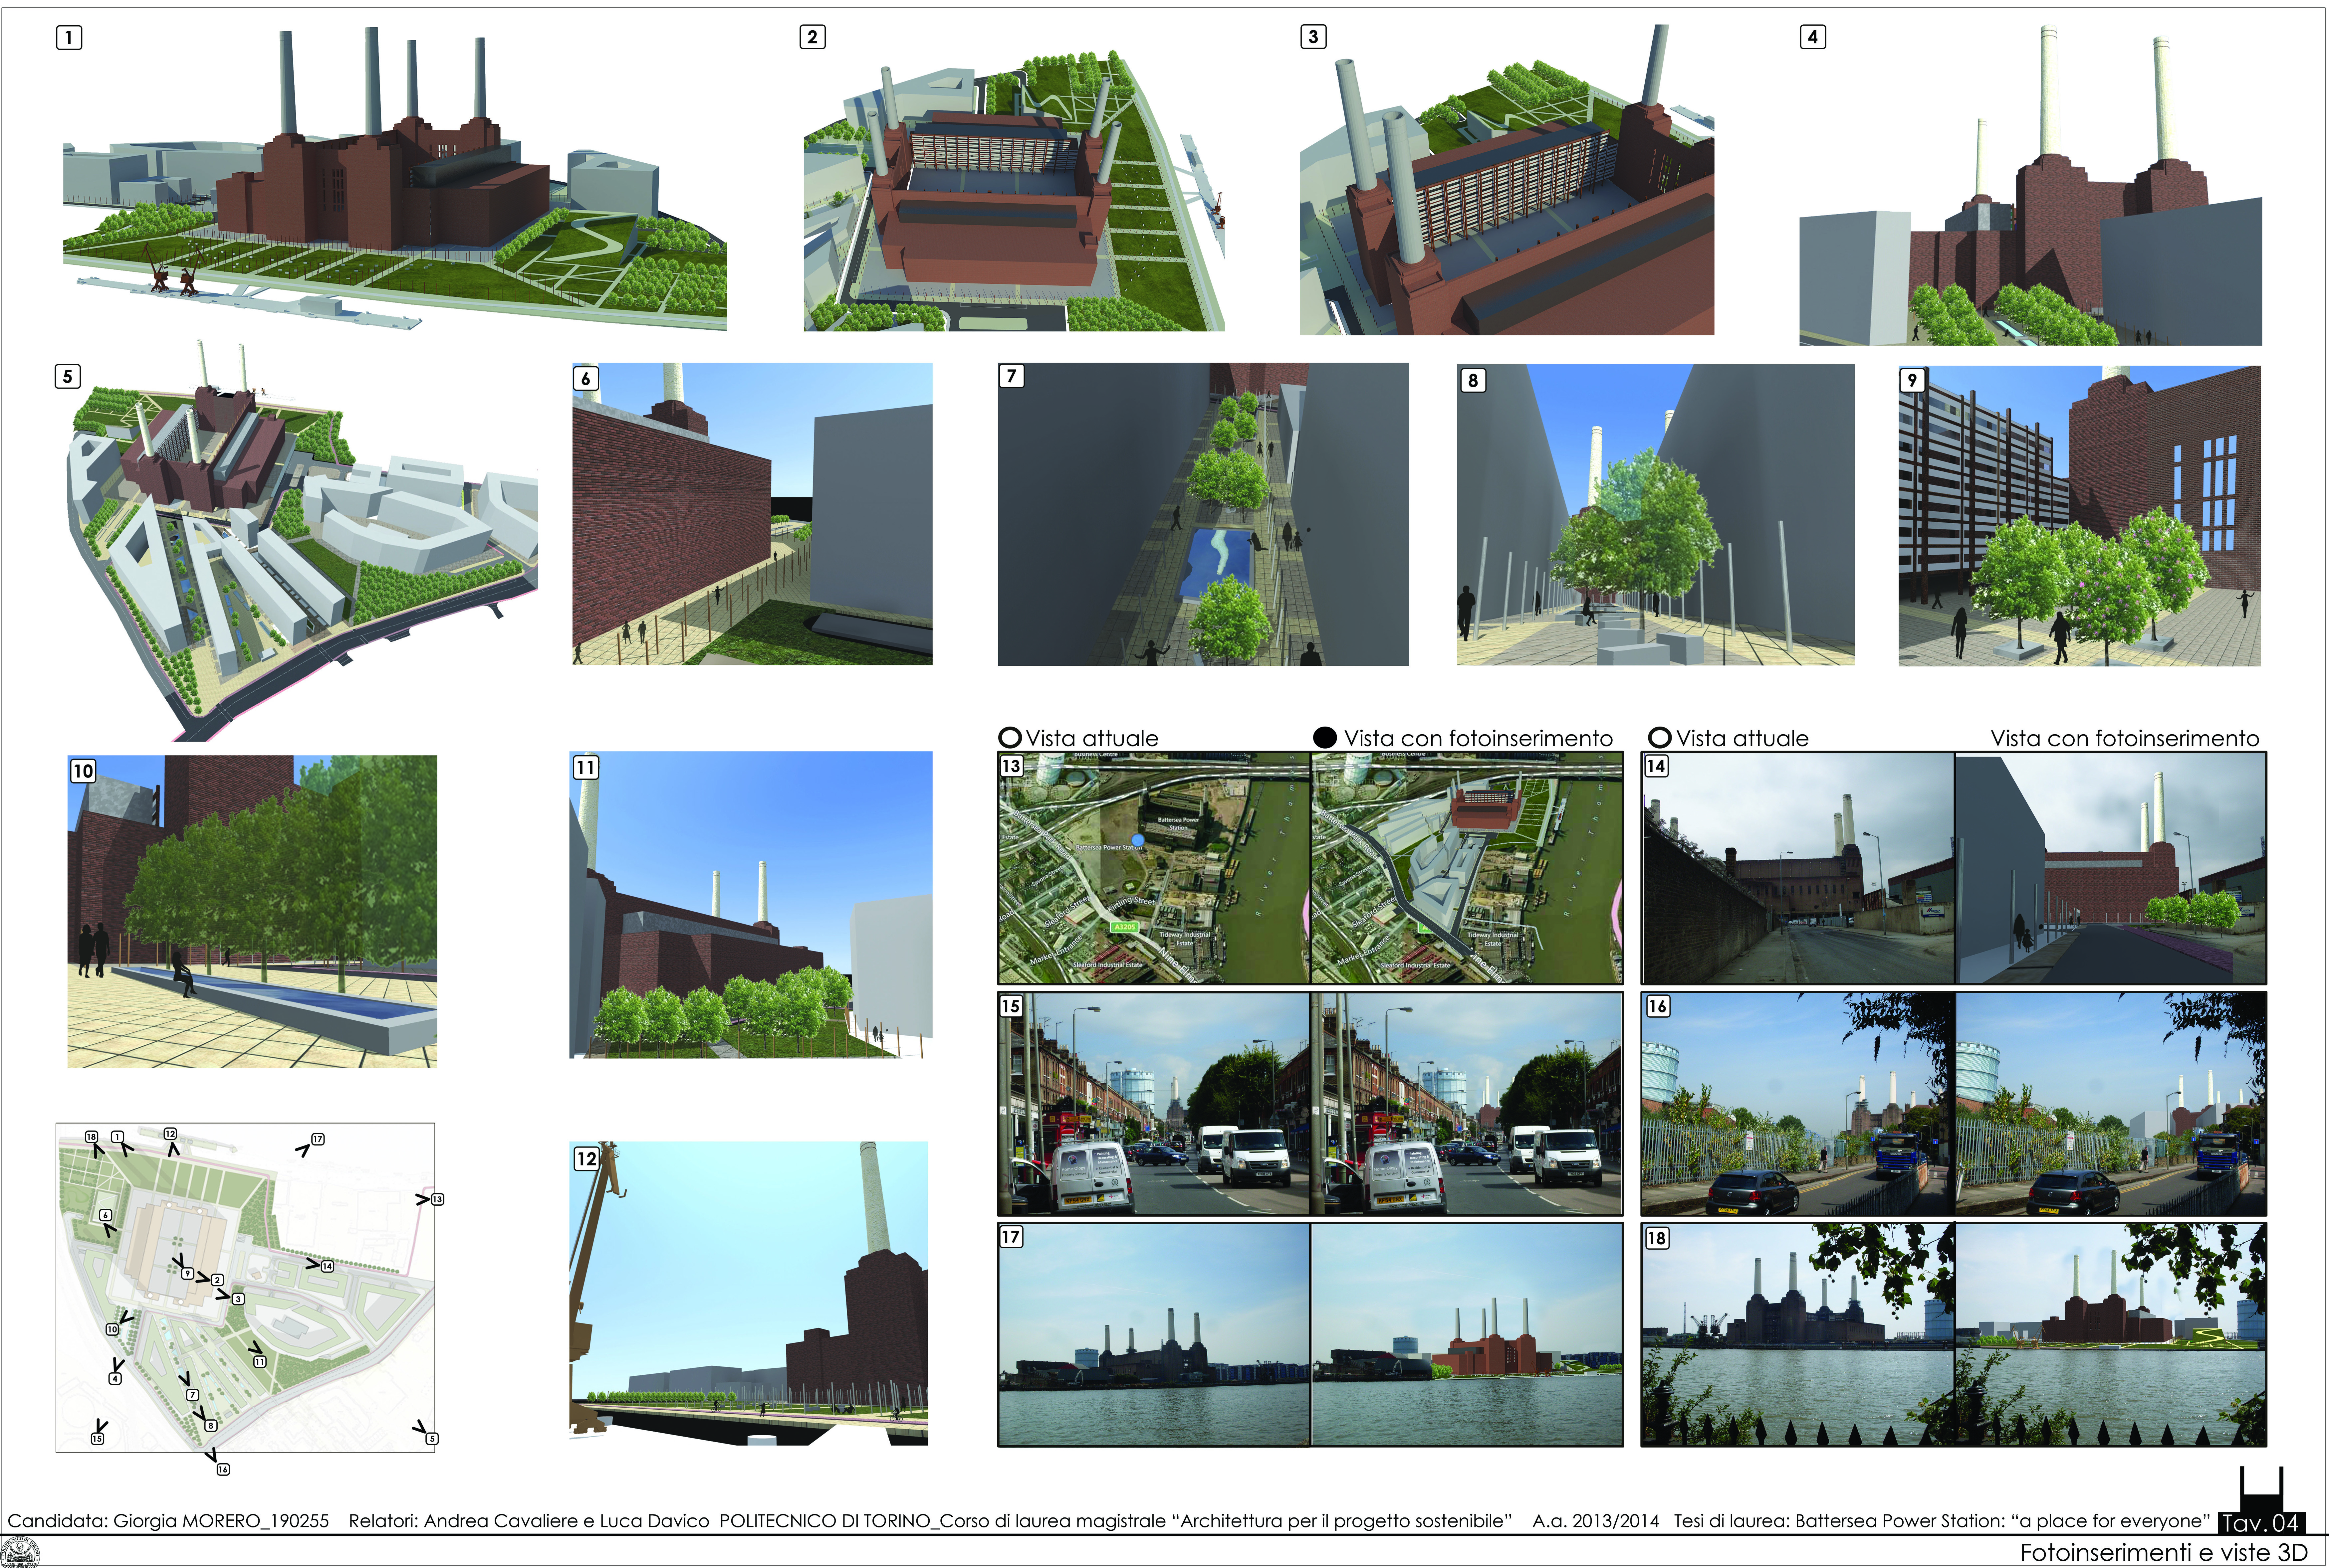Click the 'POLITECNICO DI TORINO' course text
The height and width of the screenshot is (1568, 2330).
tap(1115, 1521)
